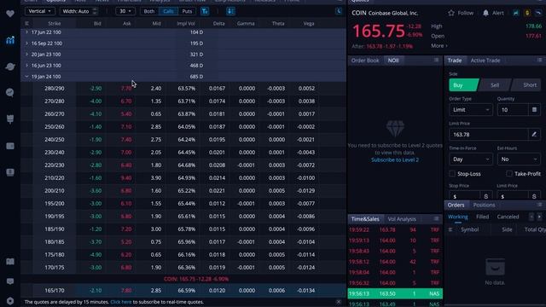546x307 pixels.
Task: Click the Follow star icon for COIN
Action: pos(451,13)
